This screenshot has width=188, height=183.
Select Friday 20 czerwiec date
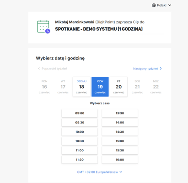tap(118, 86)
